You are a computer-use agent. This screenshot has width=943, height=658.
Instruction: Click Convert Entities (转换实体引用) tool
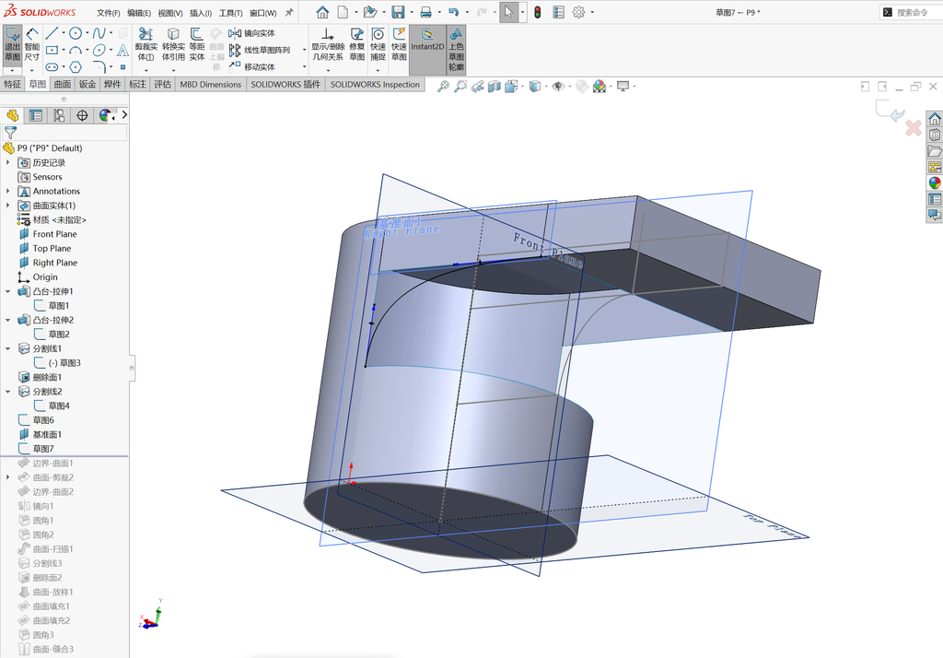[173, 44]
